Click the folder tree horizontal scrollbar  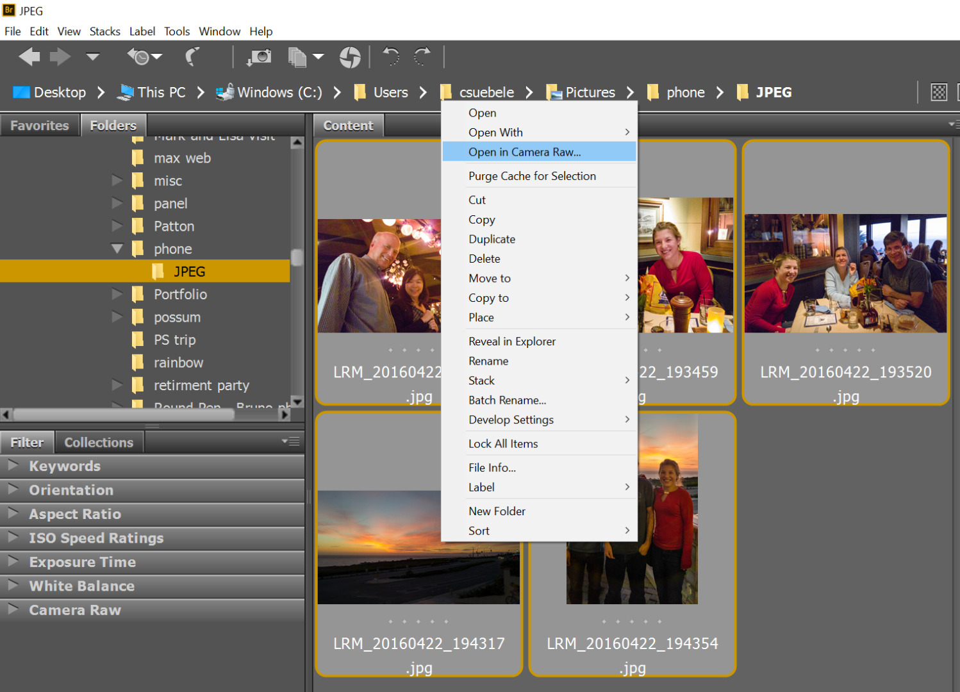(124, 415)
